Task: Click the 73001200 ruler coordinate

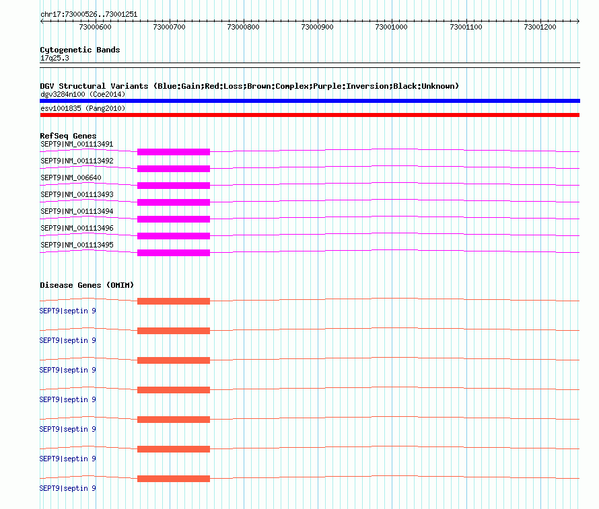Action: (x=540, y=27)
